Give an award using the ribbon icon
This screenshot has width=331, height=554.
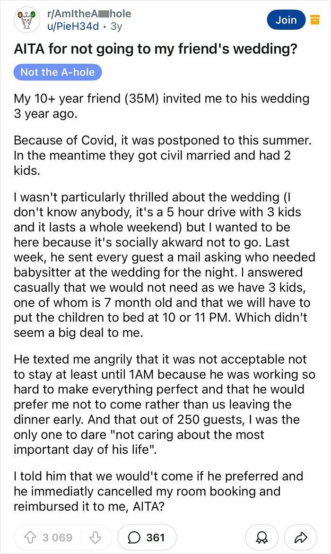[x=262, y=537]
